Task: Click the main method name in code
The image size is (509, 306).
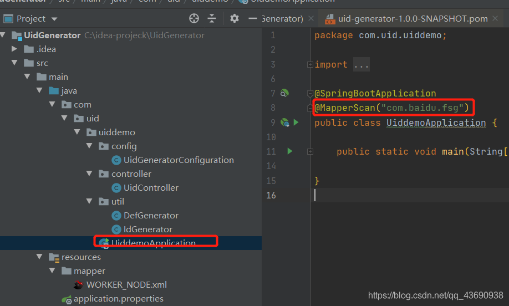Action: pyautogui.click(x=453, y=151)
